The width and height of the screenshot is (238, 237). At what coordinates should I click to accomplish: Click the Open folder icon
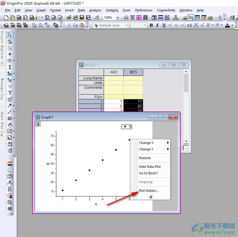tap(69, 18)
